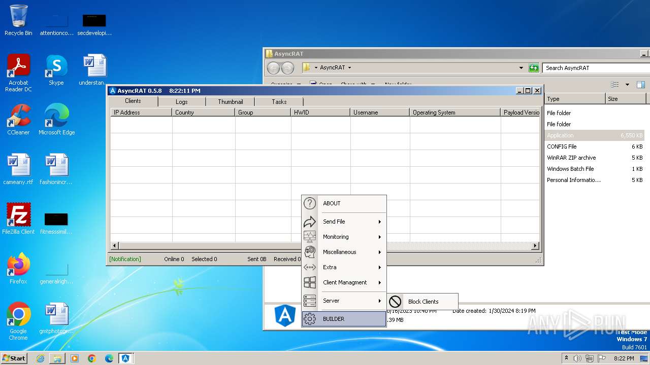This screenshot has width=650, height=365.
Task: Open the Explorer view options dropdown
Action: [627, 85]
